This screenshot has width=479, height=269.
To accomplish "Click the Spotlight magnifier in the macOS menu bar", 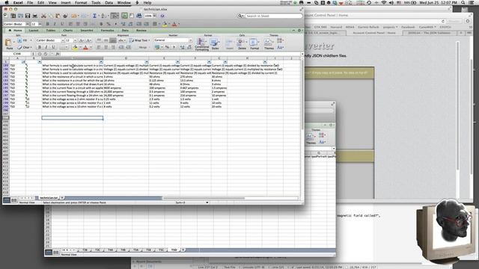I will [x=463, y=2].
